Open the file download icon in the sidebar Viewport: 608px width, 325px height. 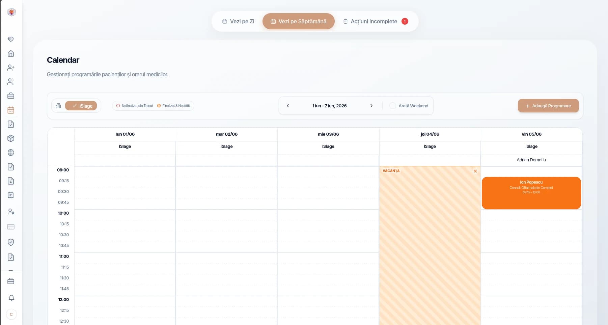coord(11,181)
